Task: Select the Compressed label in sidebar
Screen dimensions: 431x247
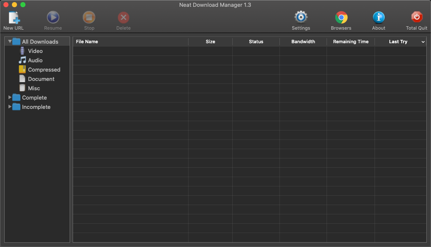Action: (x=44, y=69)
